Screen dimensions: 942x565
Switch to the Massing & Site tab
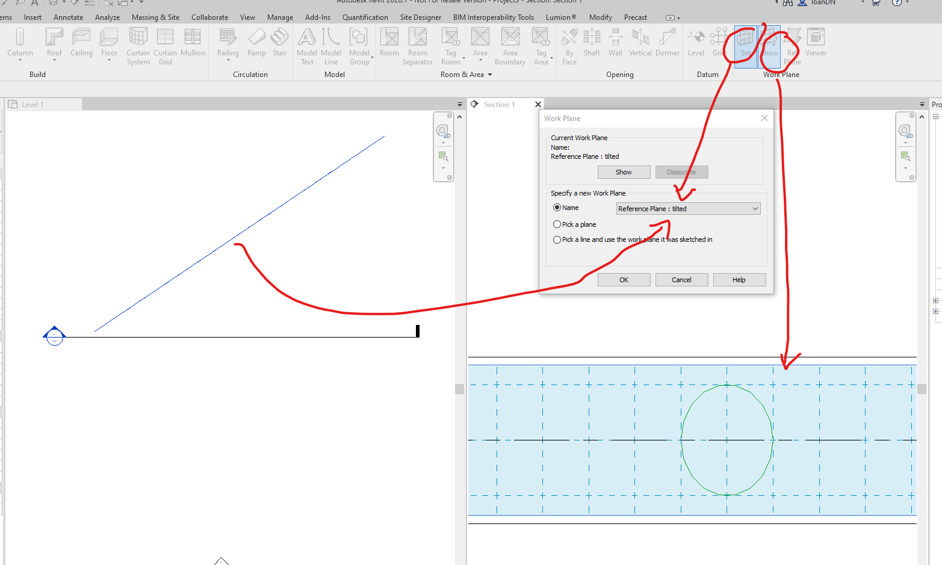155,17
